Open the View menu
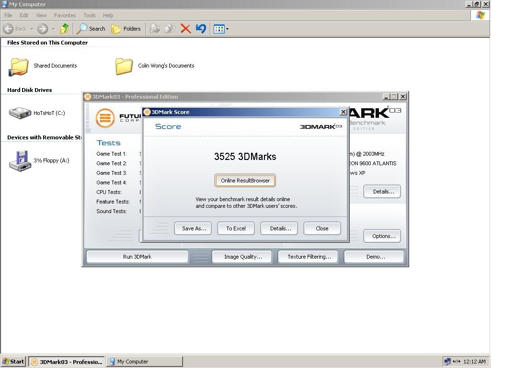The image size is (515, 386). (x=41, y=15)
